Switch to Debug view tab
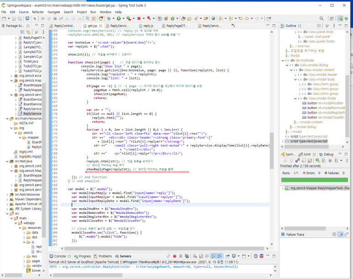 point(326,154)
